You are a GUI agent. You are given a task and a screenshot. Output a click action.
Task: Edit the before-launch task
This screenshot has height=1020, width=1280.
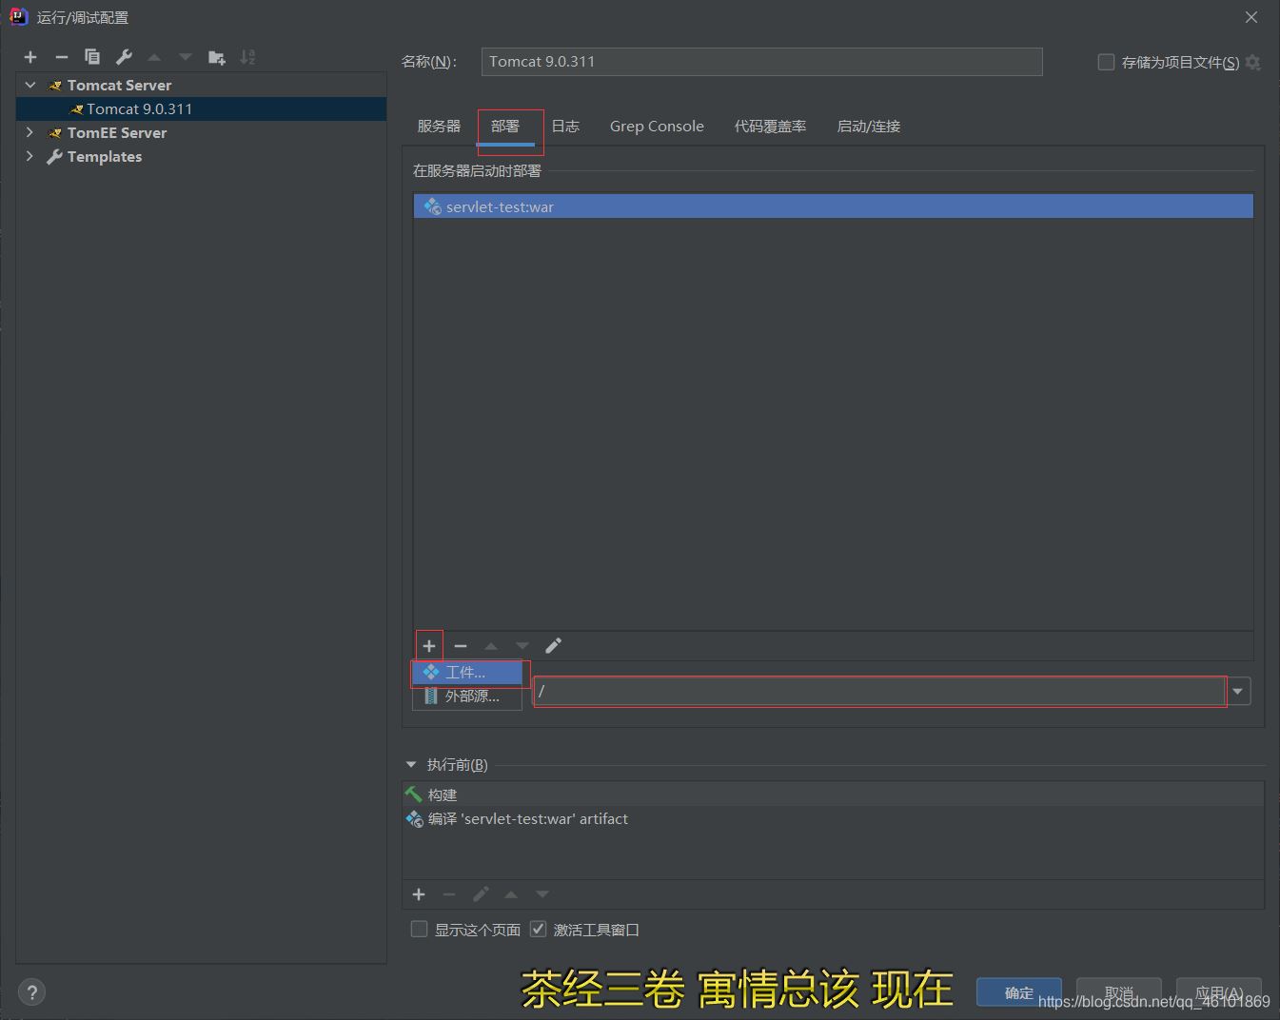[481, 894]
